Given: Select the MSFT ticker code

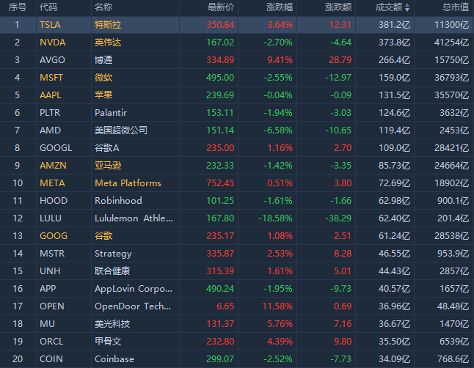Looking at the screenshot, I should click(x=51, y=78).
